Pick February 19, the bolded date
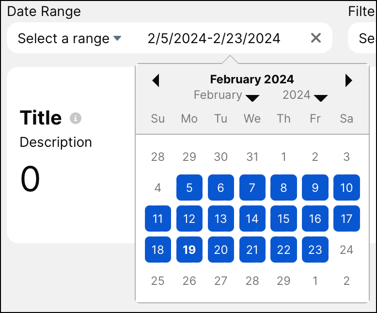377x313 pixels. click(189, 250)
